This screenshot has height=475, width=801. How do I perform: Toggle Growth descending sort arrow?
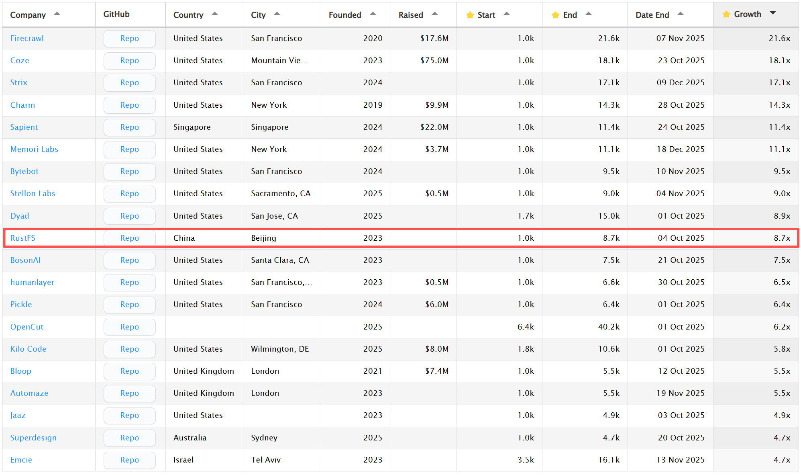[x=773, y=13]
